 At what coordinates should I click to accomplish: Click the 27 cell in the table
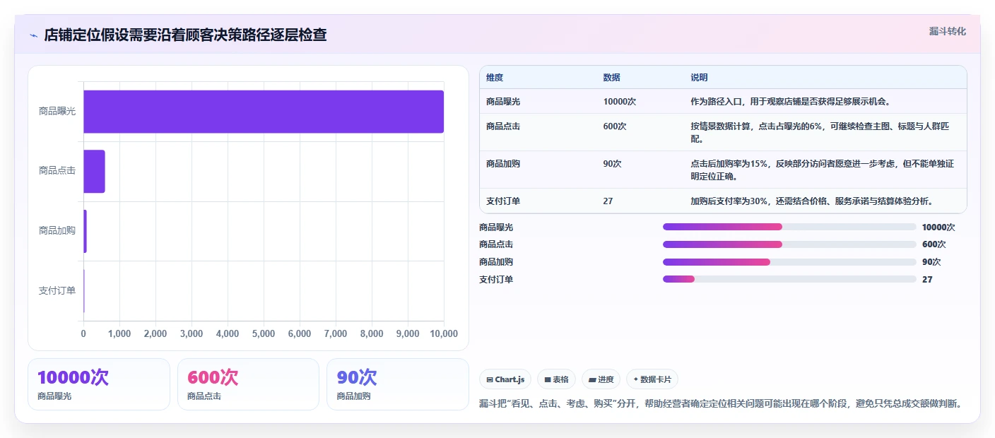[x=608, y=201]
